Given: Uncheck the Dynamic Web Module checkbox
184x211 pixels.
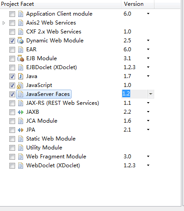Looking at the screenshot, I should (x=12, y=41).
